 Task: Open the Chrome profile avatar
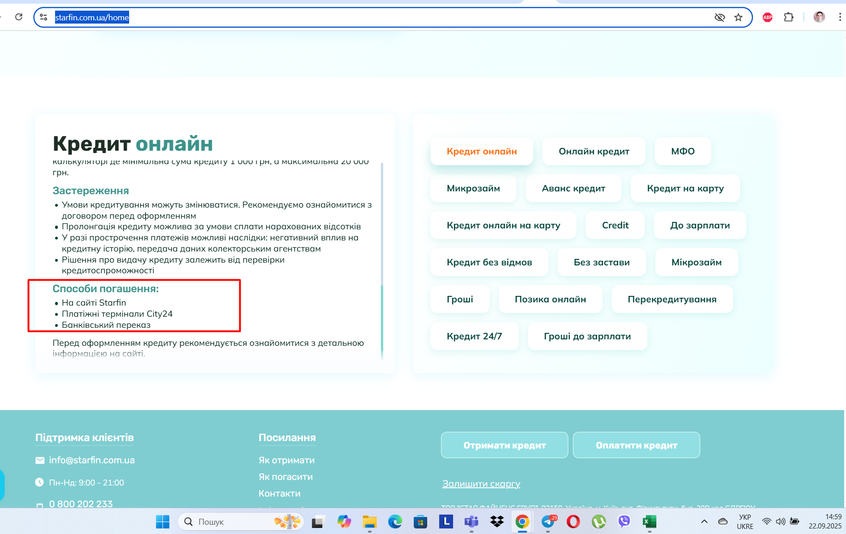(819, 17)
